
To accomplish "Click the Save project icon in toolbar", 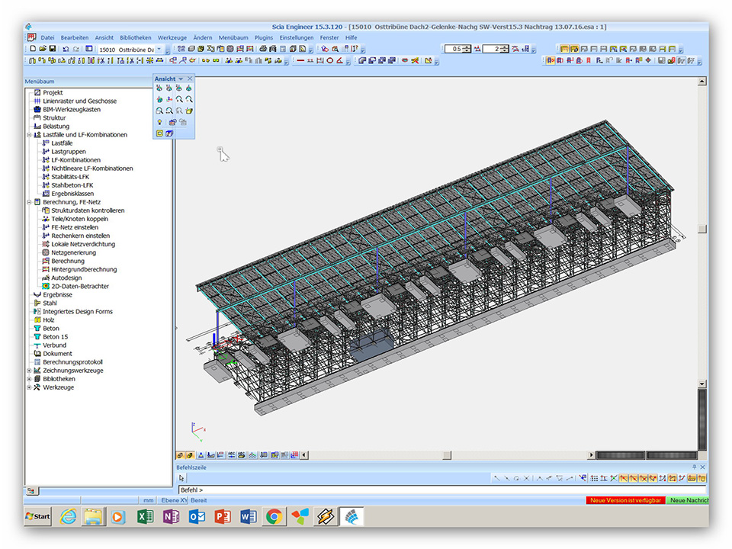I will [53, 49].
